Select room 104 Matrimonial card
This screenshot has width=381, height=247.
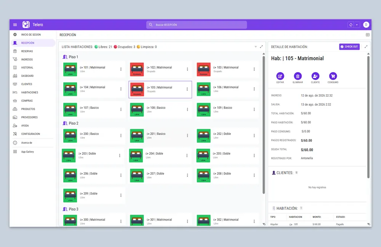click(94, 89)
